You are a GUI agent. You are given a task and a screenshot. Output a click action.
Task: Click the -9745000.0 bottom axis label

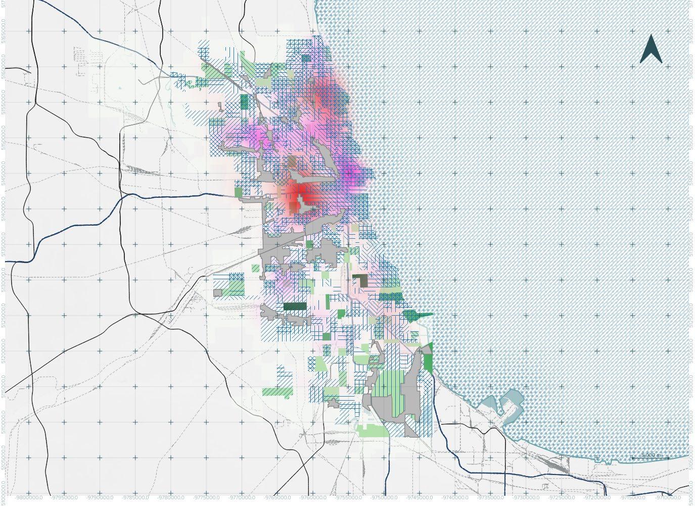[x=419, y=498]
